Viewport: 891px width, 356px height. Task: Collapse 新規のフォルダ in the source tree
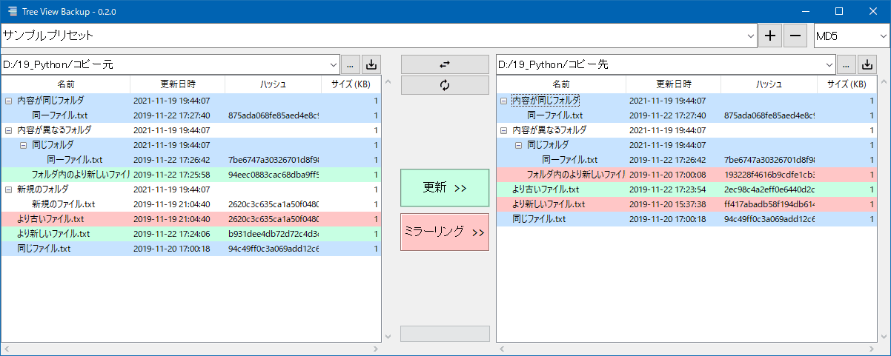pos(8,189)
